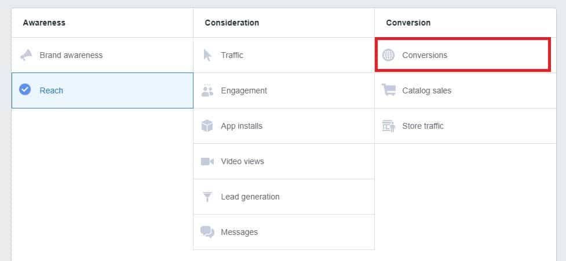Toggle the blue checkmark on Reach
The image size is (566, 261).
click(25, 90)
